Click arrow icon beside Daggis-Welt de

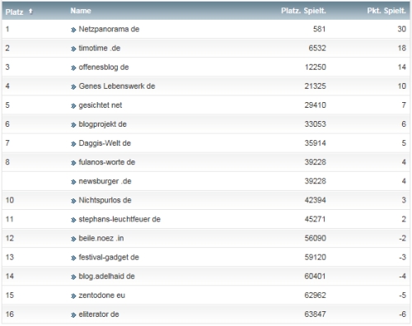click(x=73, y=144)
